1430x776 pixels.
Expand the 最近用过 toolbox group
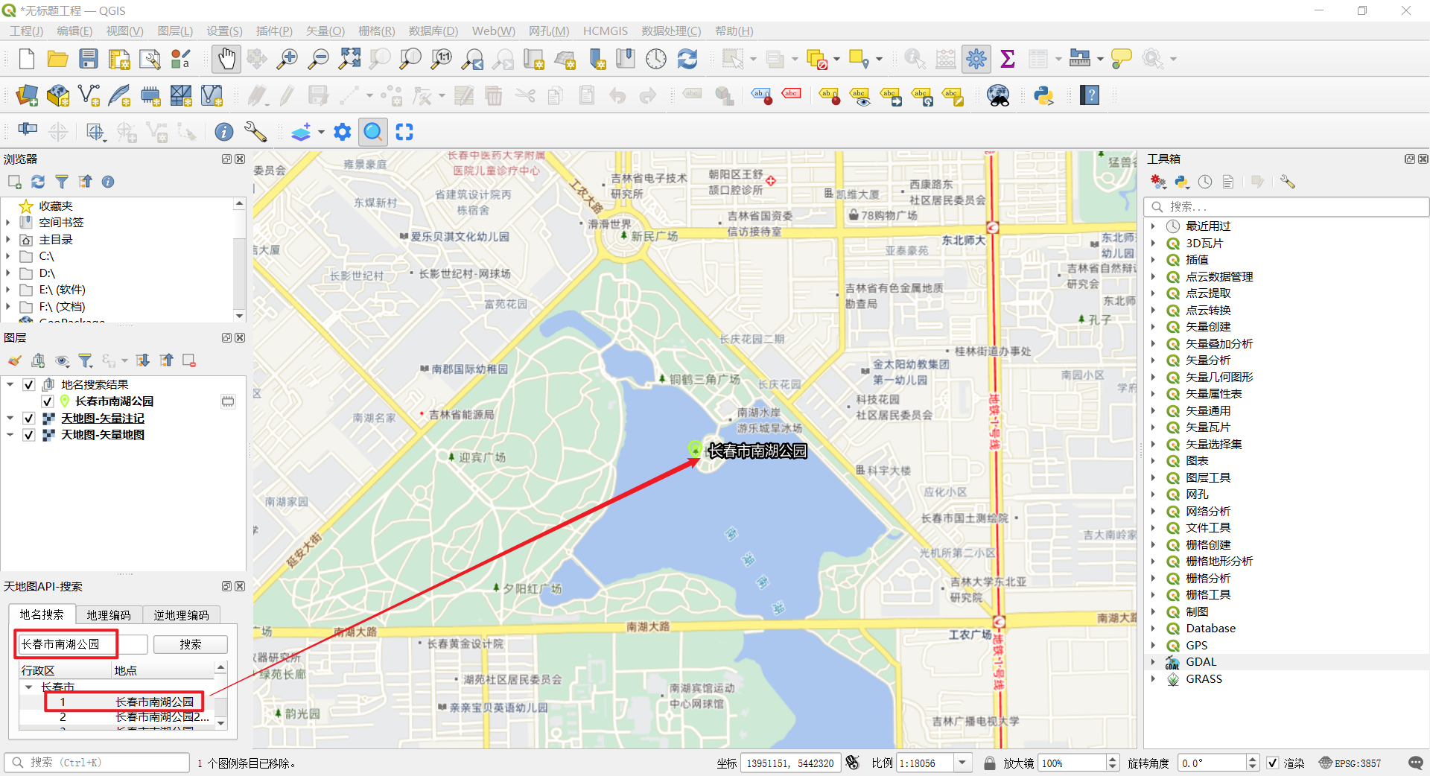1154,226
